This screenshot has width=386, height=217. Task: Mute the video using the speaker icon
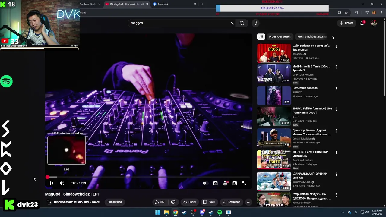pos(62,183)
